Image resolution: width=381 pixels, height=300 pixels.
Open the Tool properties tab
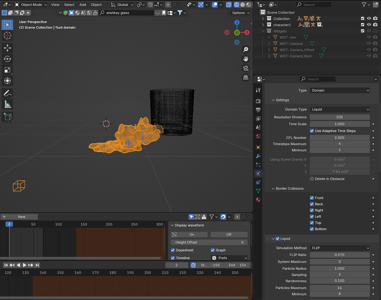[x=258, y=90]
